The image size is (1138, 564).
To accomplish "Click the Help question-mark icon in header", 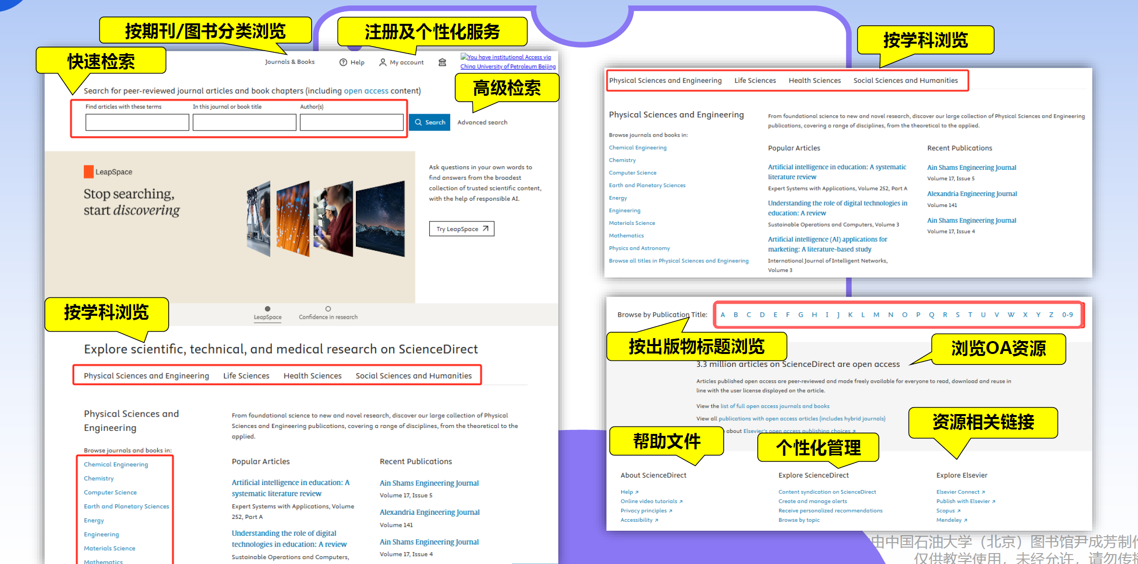I will [x=343, y=63].
